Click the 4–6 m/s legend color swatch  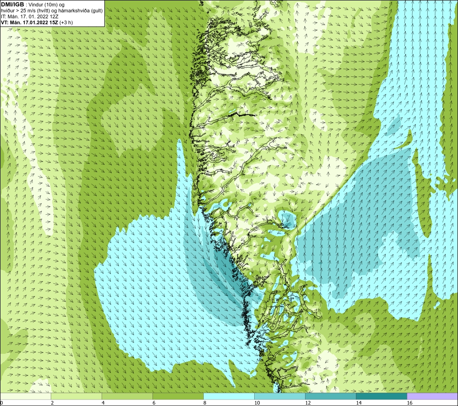[127, 396]
